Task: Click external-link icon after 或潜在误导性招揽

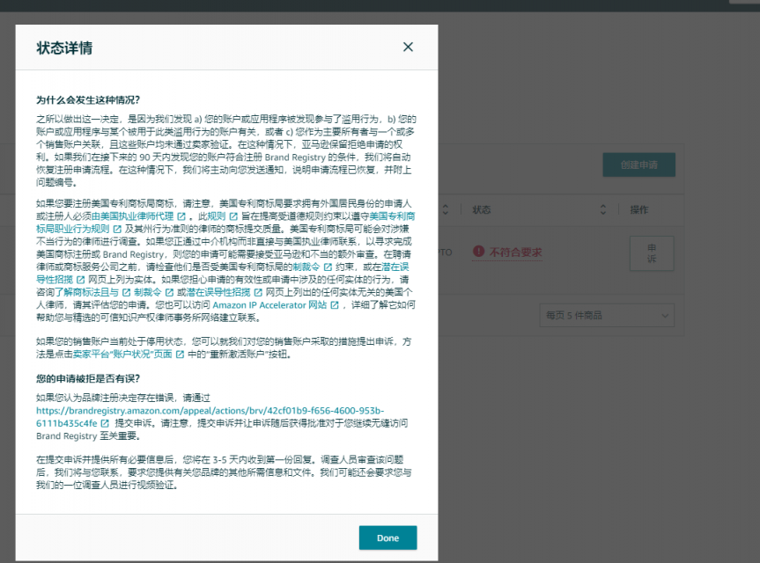Action: (258, 292)
